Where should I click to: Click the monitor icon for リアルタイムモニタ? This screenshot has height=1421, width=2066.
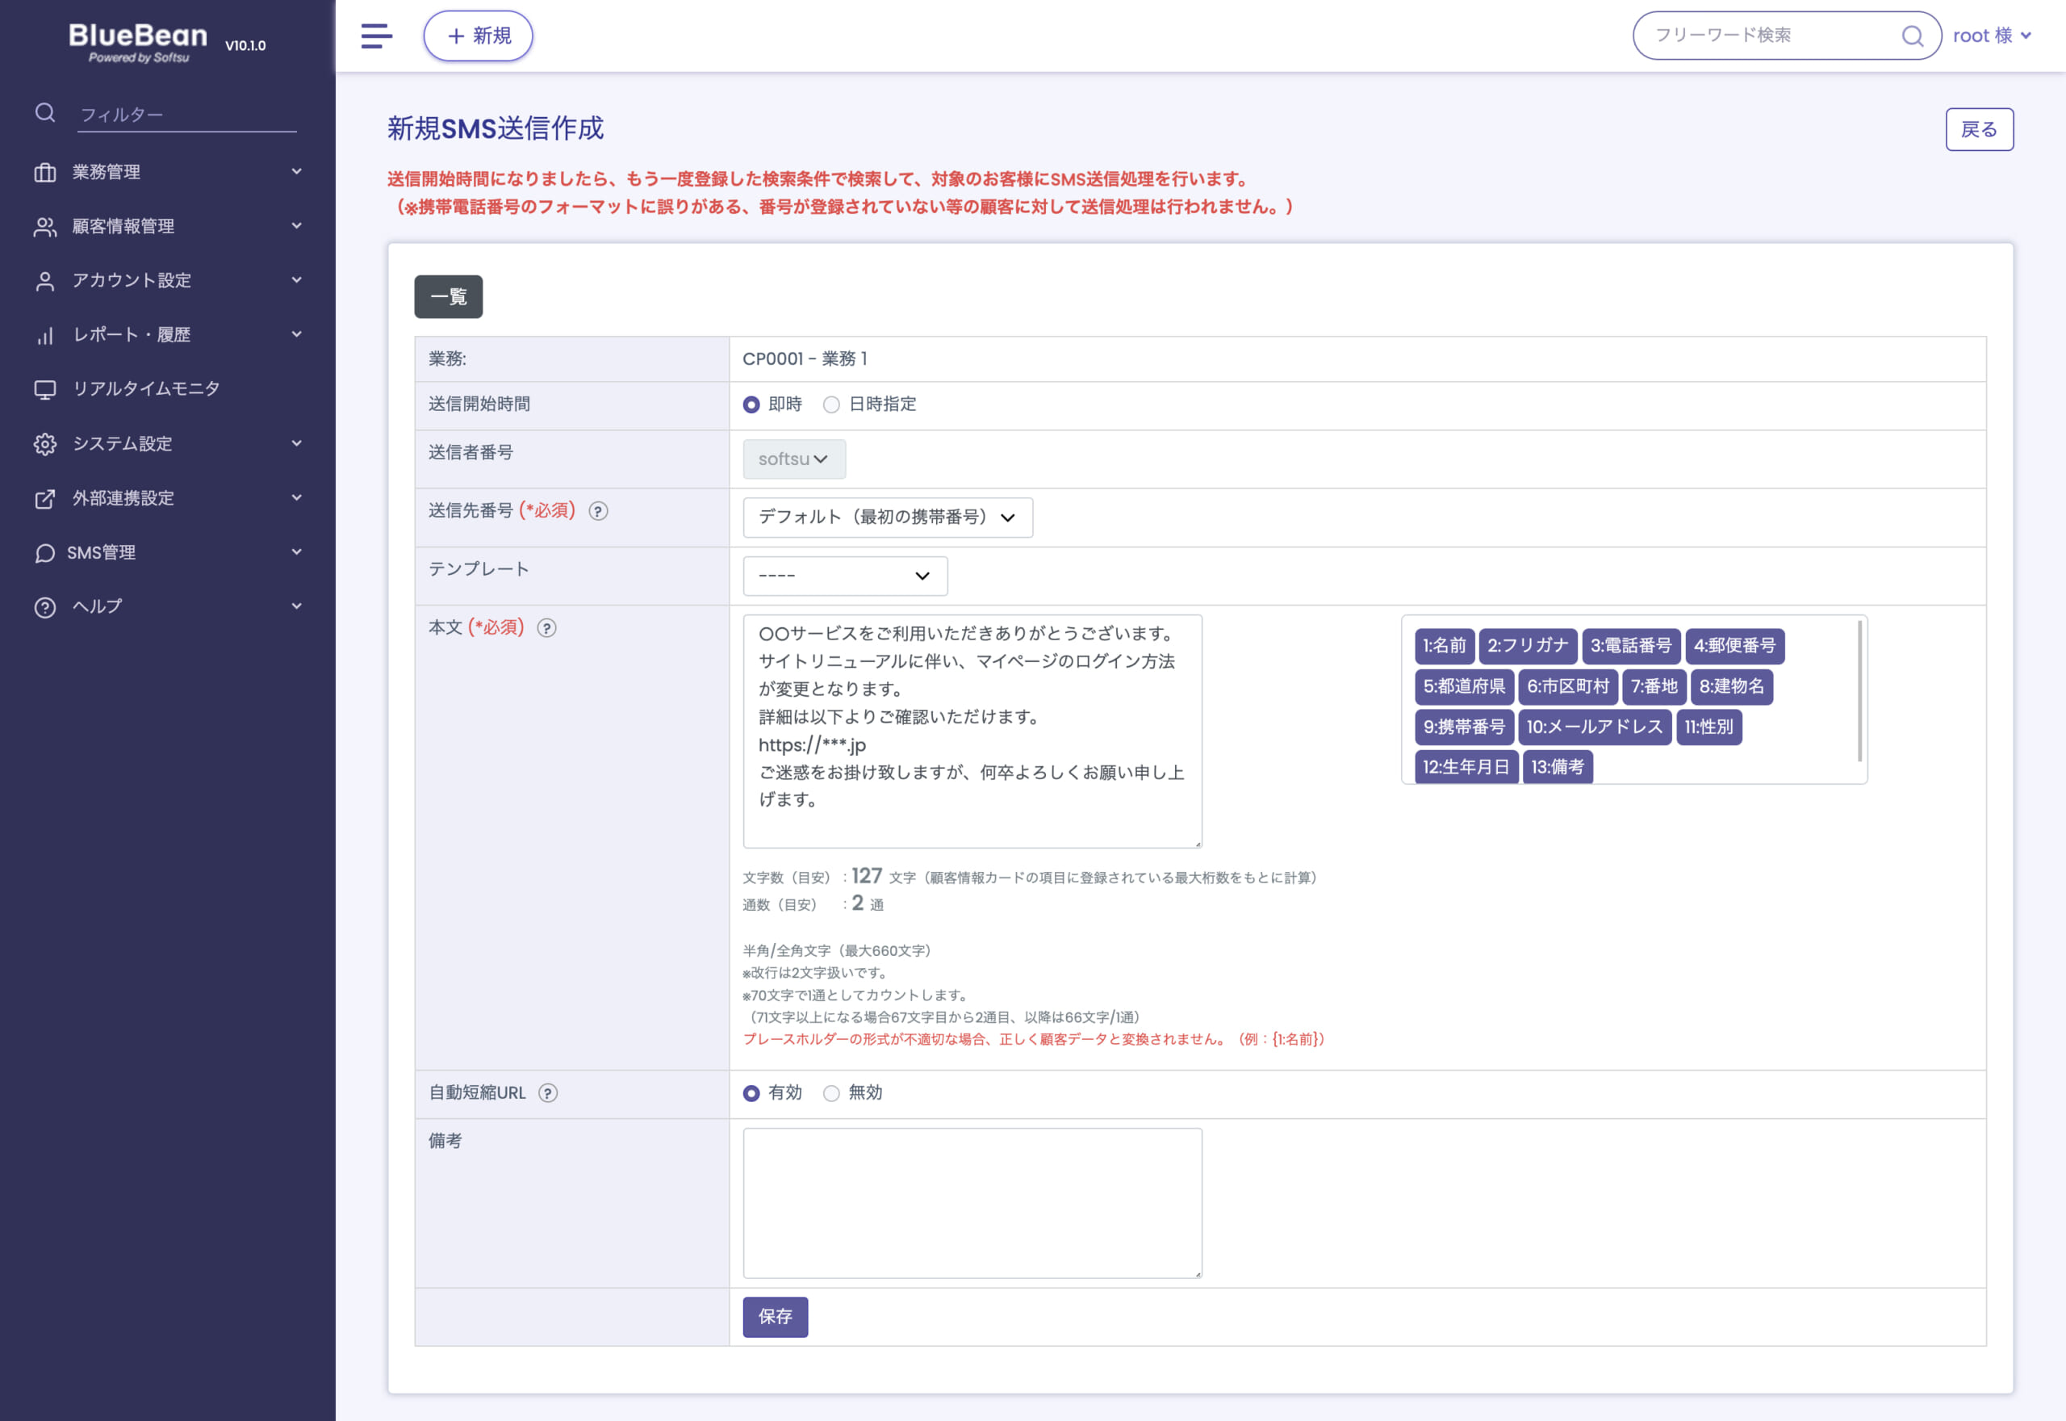45,389
